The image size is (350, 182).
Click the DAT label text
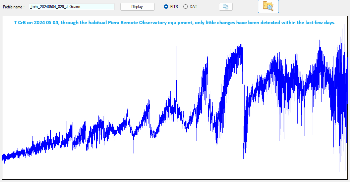pyautogui.click(x=193, y=7)
